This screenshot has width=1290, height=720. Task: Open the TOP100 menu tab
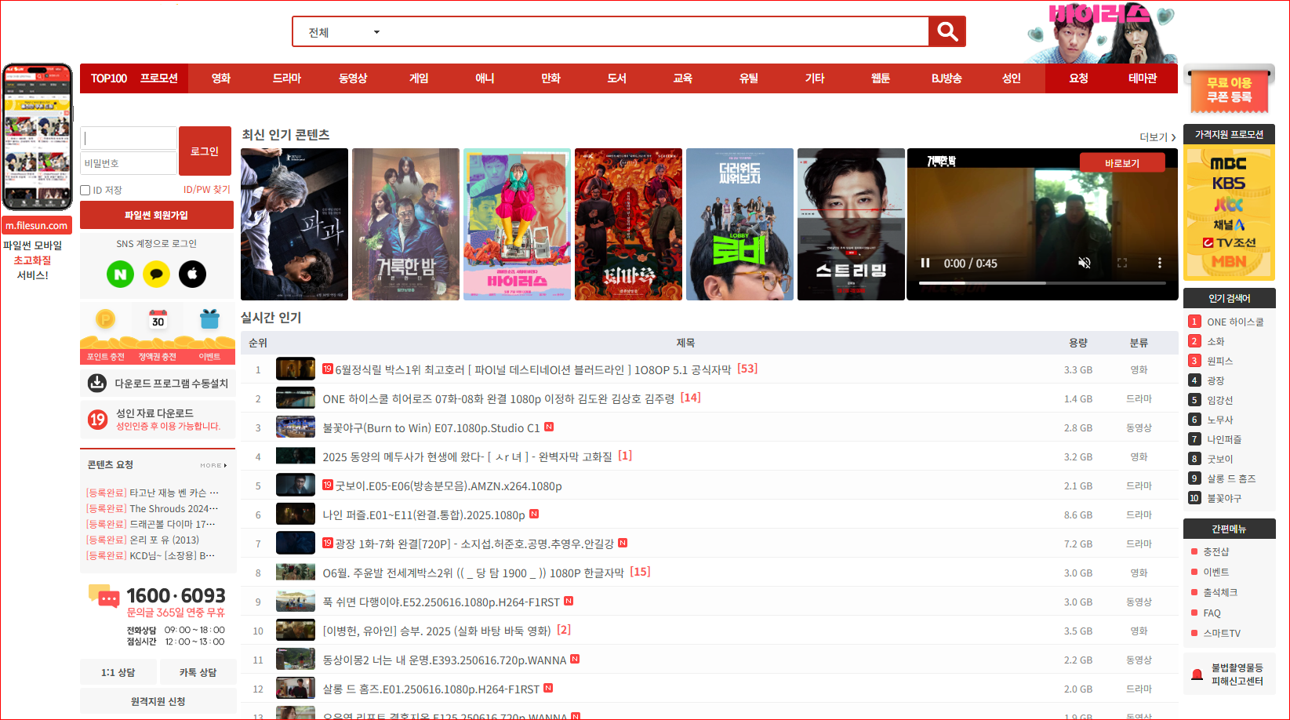[x=108, y=78]
